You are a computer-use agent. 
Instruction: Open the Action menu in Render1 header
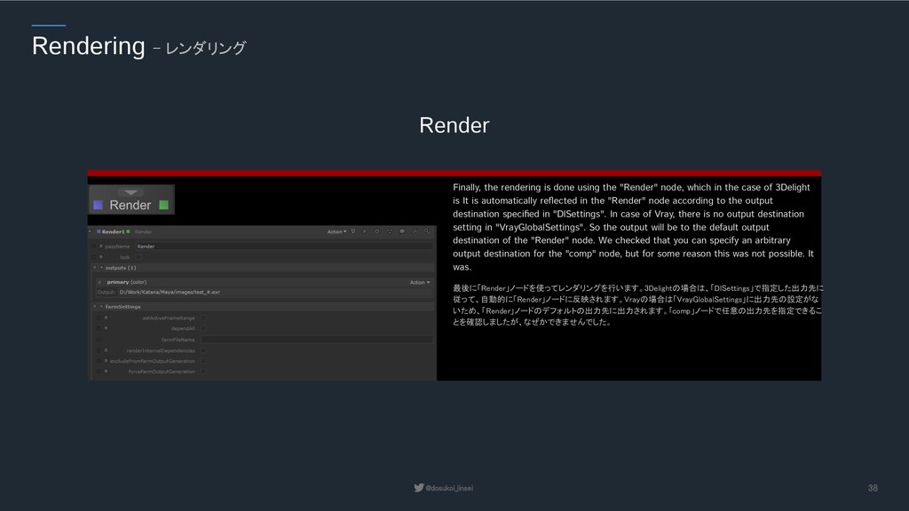(336, 232)
